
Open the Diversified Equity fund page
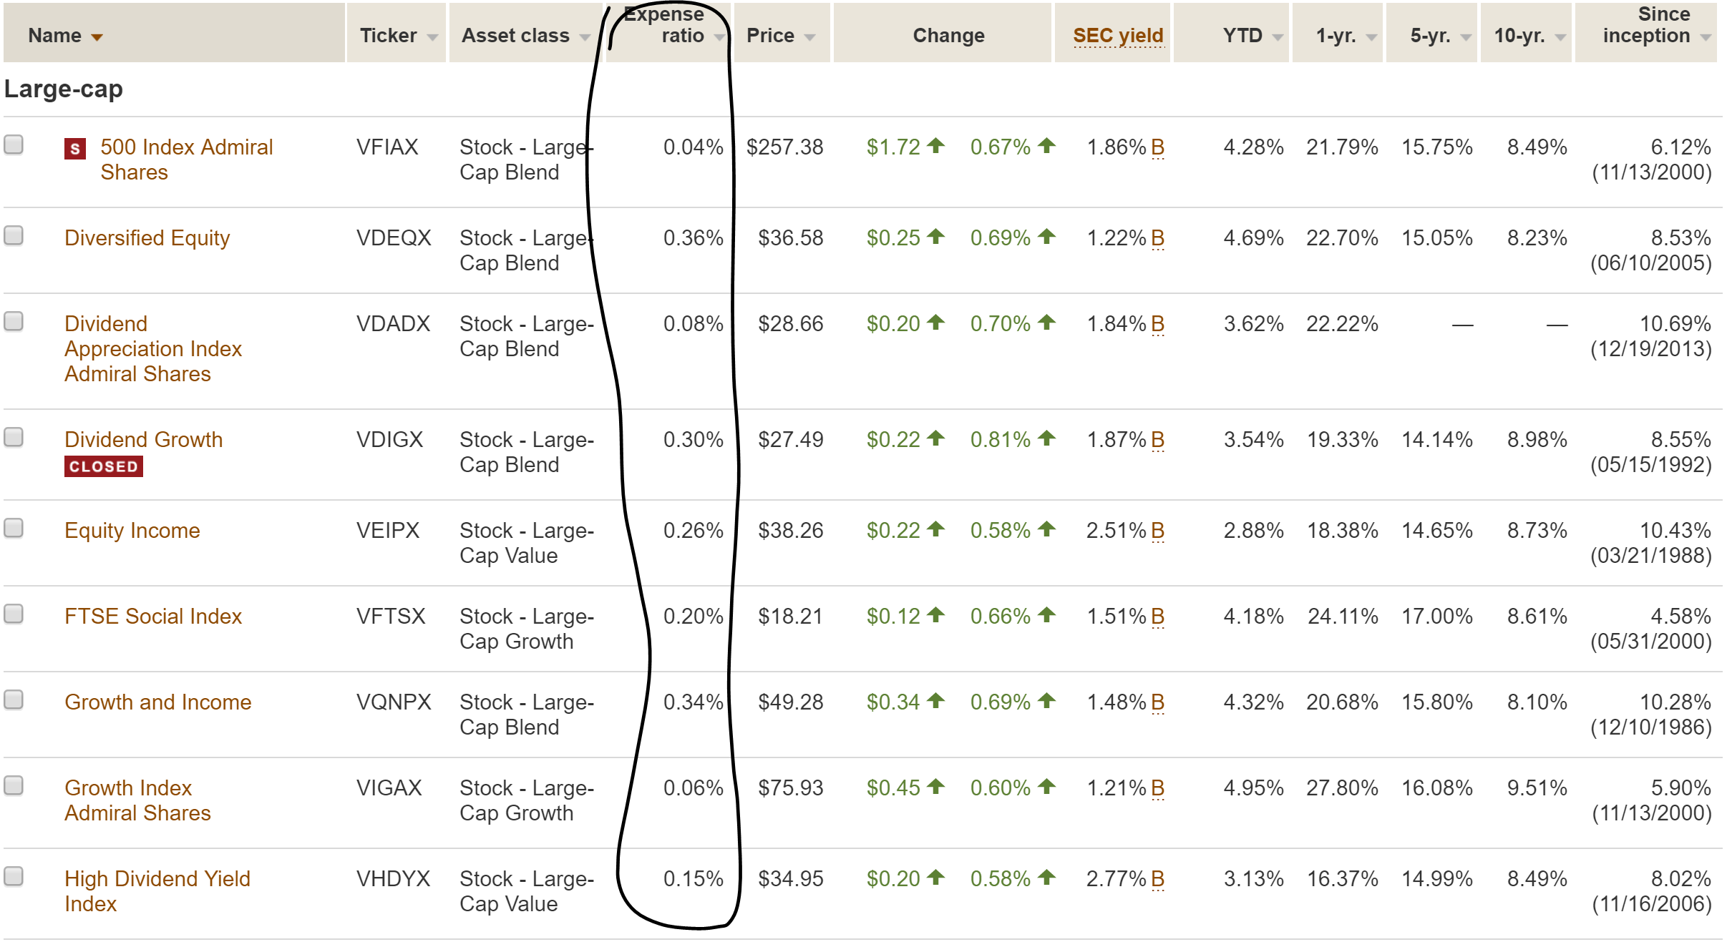click(147, 237)
